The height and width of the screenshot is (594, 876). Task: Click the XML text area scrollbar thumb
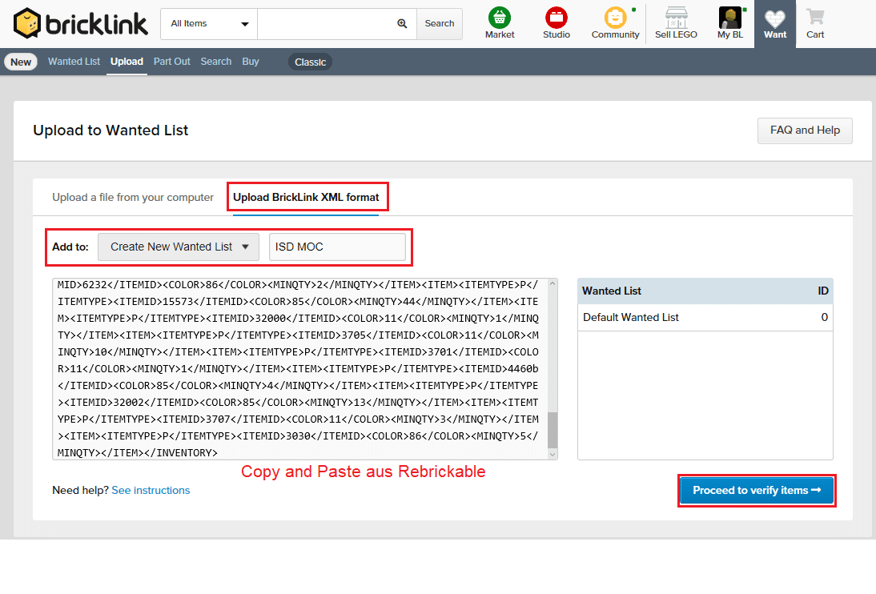coord(553,430)
